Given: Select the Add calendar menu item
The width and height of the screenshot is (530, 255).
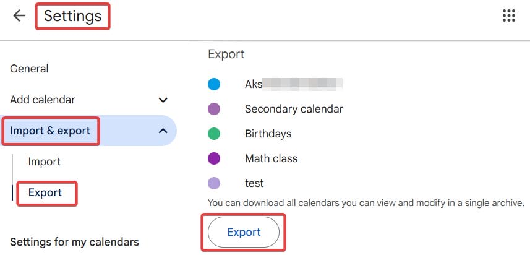Looking at the screenshot, I should click(x=43, y=100).
